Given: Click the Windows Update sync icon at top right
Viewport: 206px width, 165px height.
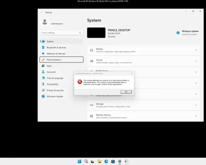Looking at the screenshot, I should [178, 33].
